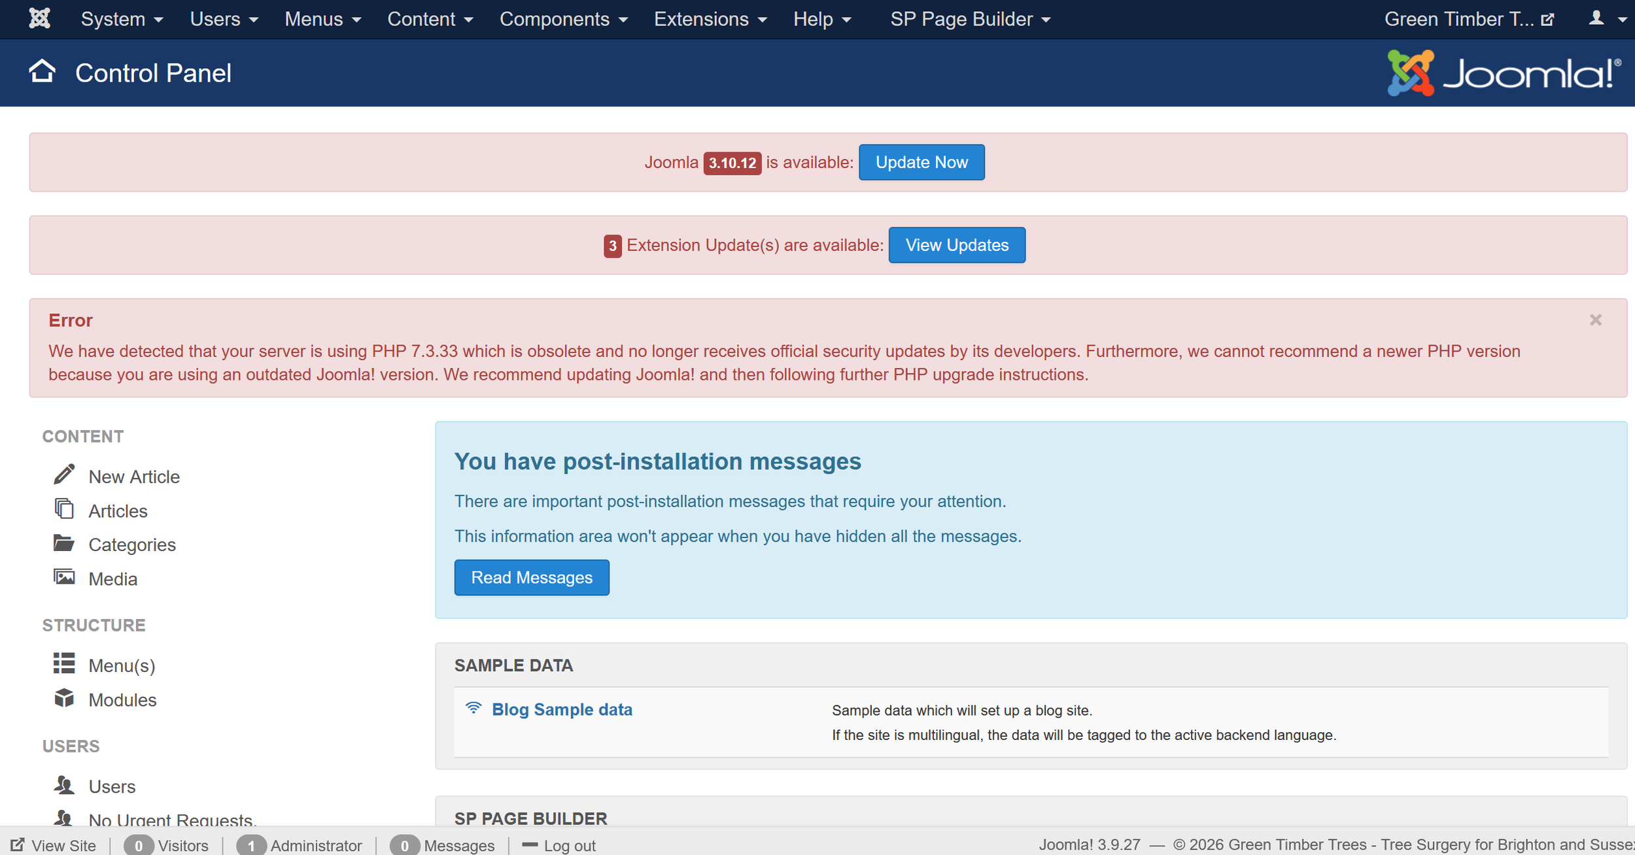The width and height of the screenshot is (1635, 855).
Task: Click the SP PAGE BUILDER panel heading
Action: 530,818
